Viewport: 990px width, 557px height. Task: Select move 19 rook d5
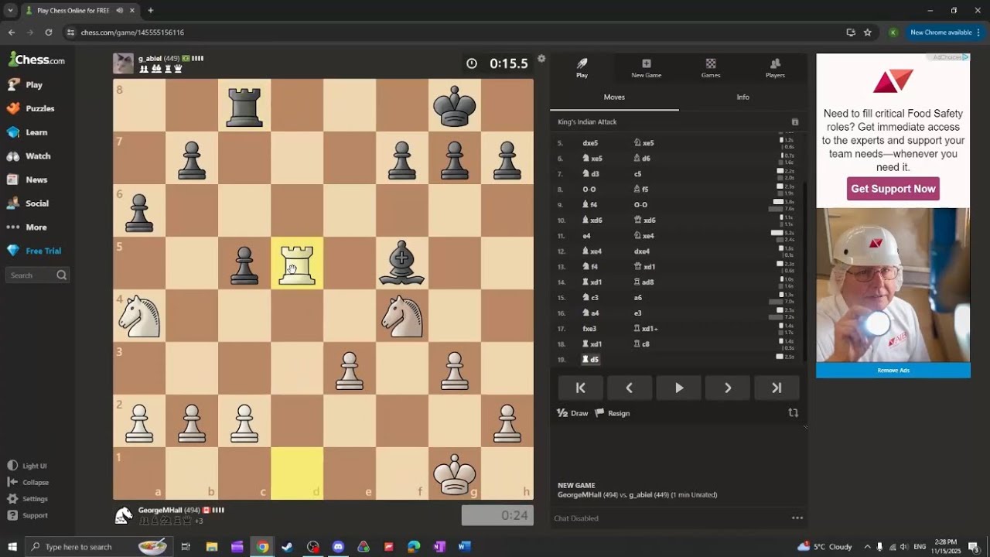pyautogui.click(x=590, y=360)
